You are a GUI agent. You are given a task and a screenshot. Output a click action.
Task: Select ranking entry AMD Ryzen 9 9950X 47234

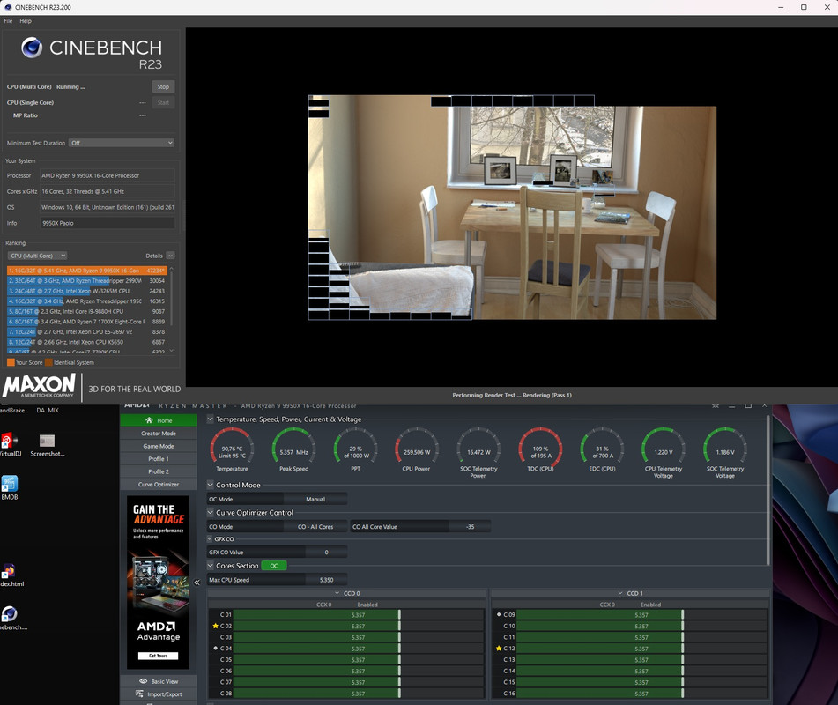pos(87,271)
